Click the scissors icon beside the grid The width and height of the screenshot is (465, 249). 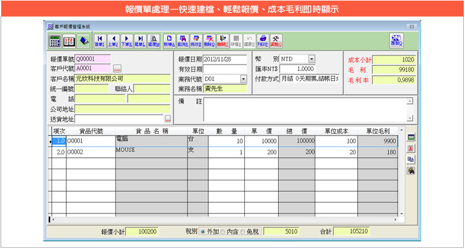click(411, 148)
